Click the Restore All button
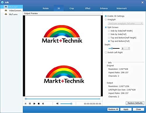The image size is (146, 113). point(113,109)
